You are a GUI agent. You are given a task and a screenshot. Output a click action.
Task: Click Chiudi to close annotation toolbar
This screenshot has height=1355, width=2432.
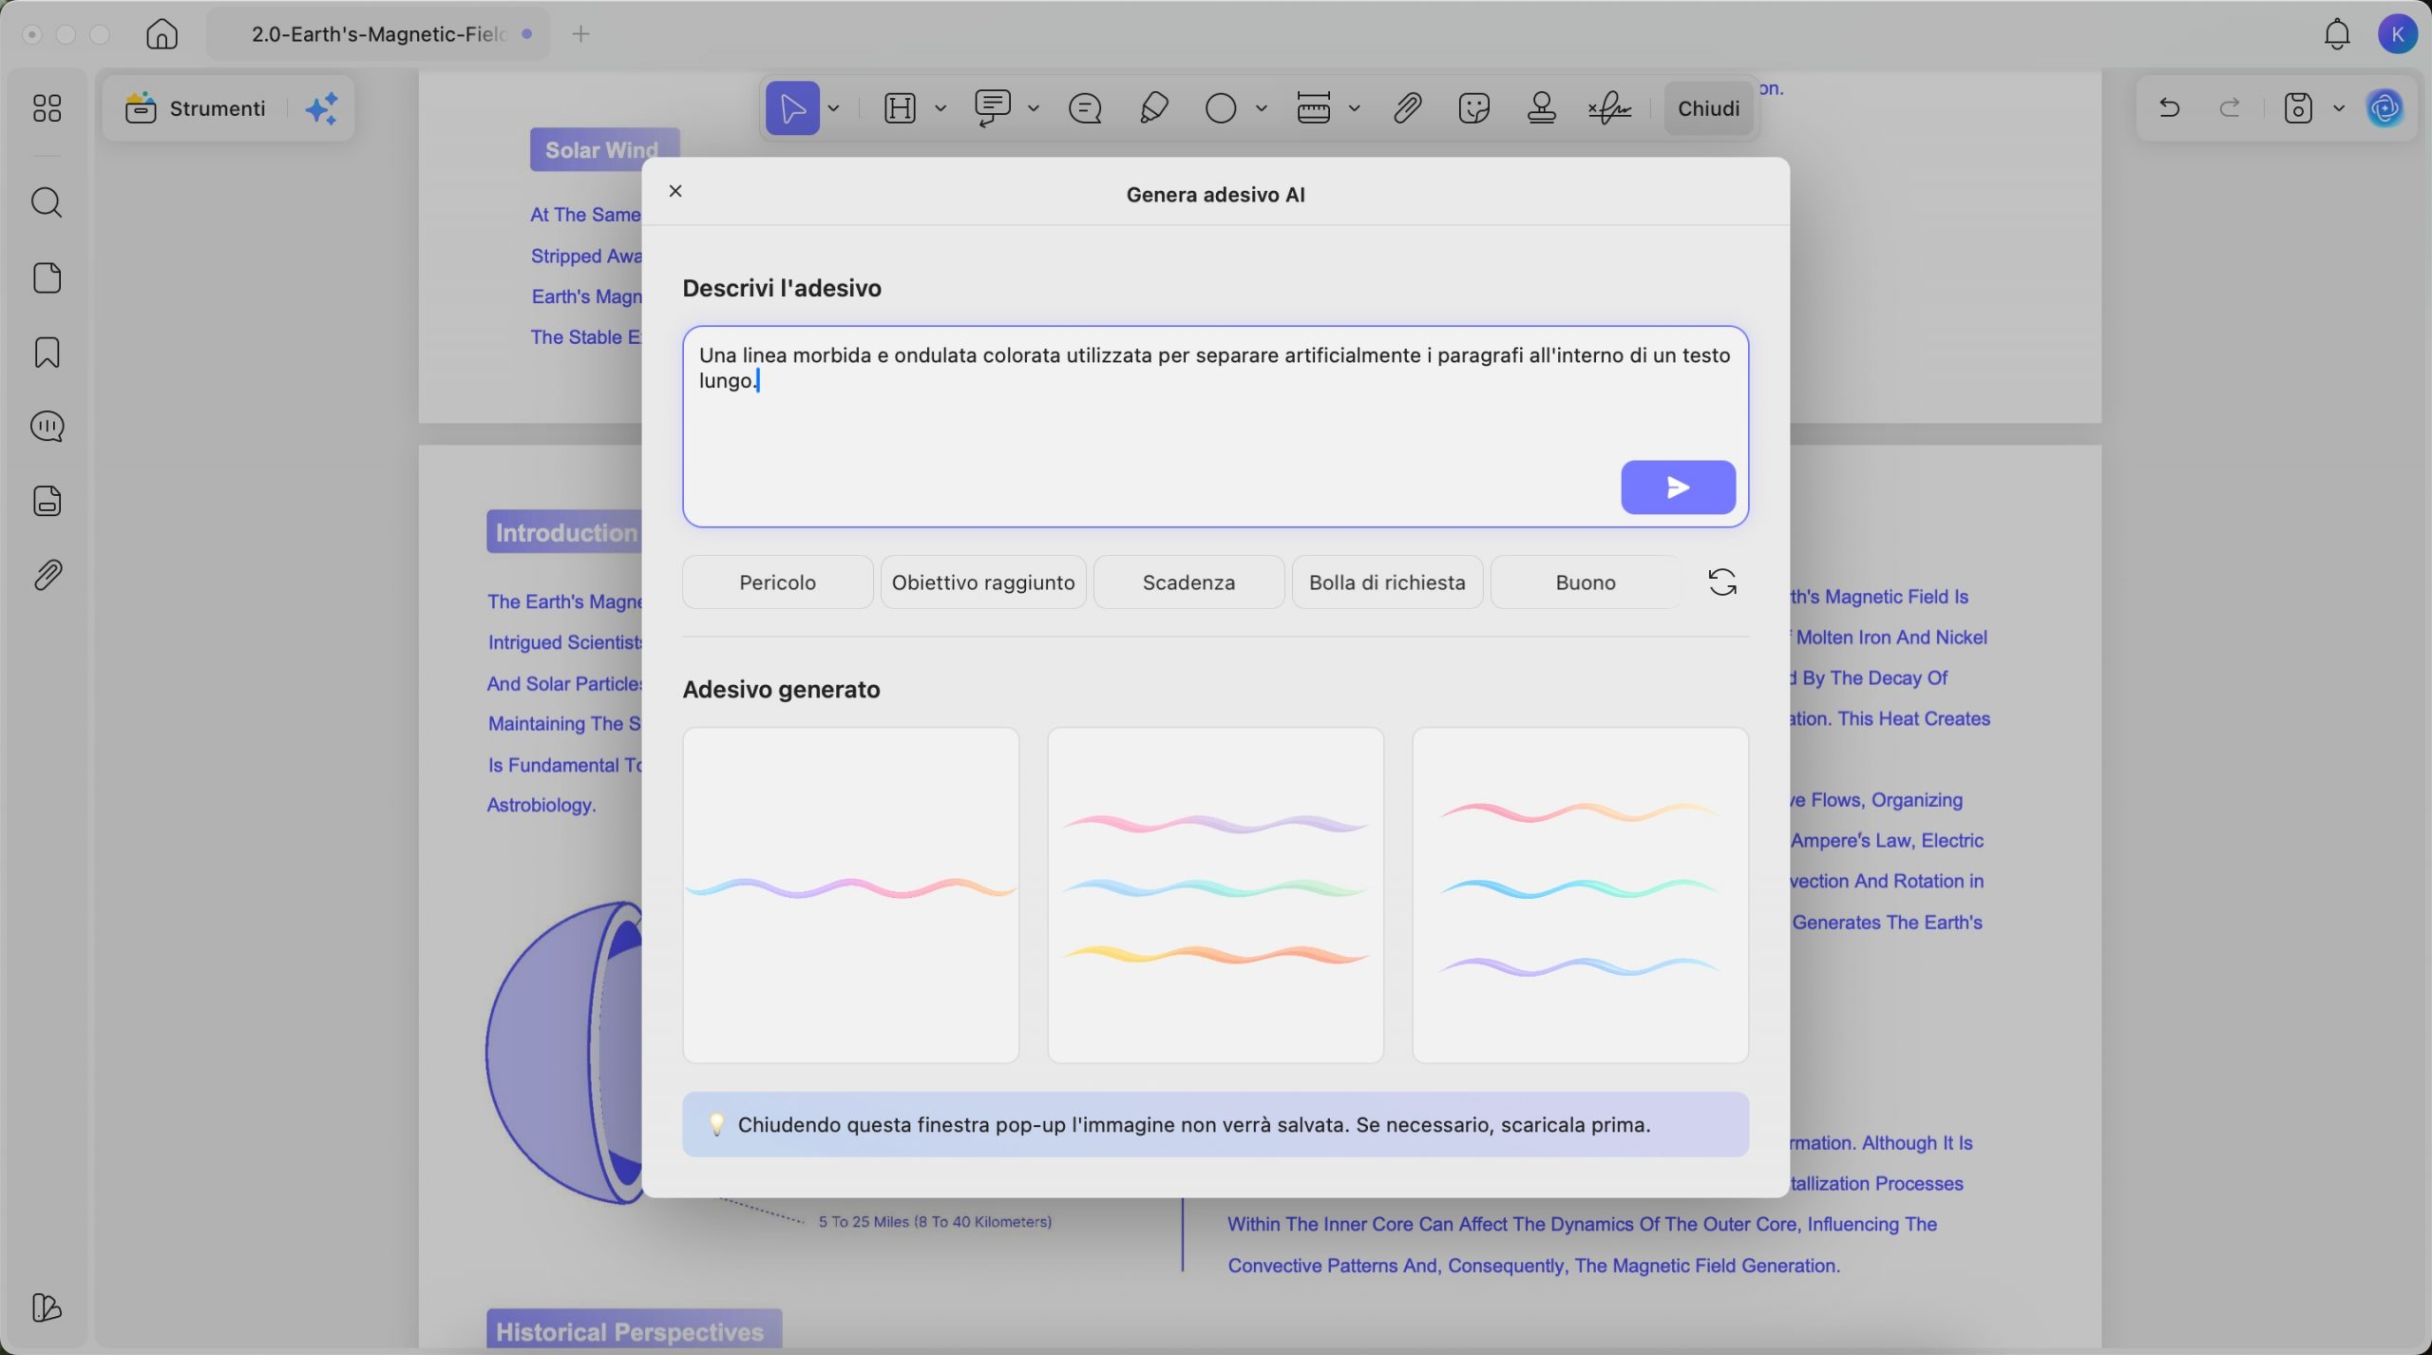(x=1707, y=108)
